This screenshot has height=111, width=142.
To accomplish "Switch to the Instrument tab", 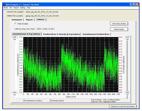I will point(17,20).
